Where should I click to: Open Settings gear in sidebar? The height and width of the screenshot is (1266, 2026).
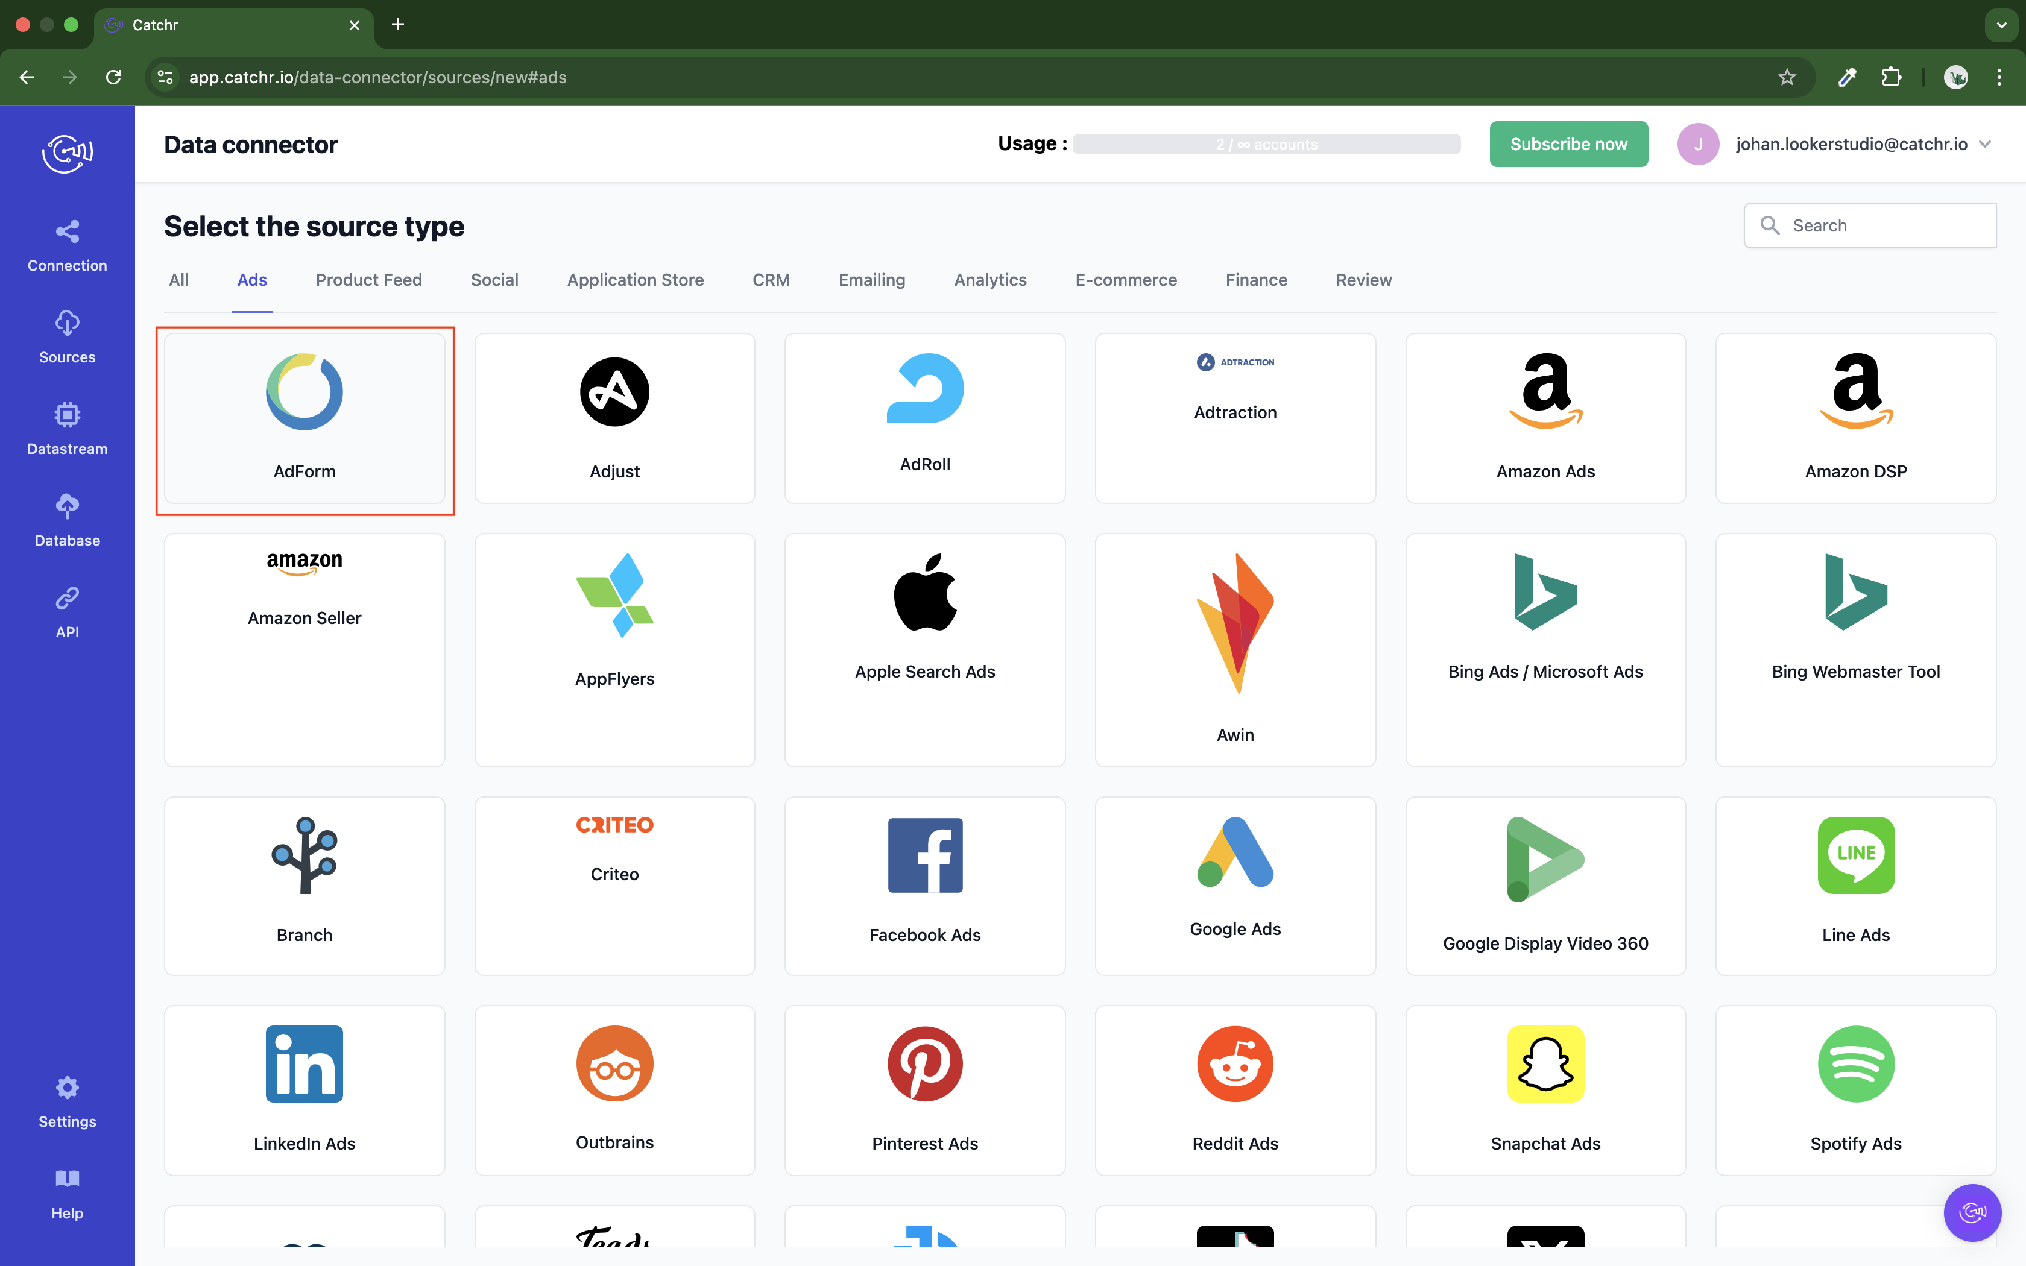coord(67,1102)
